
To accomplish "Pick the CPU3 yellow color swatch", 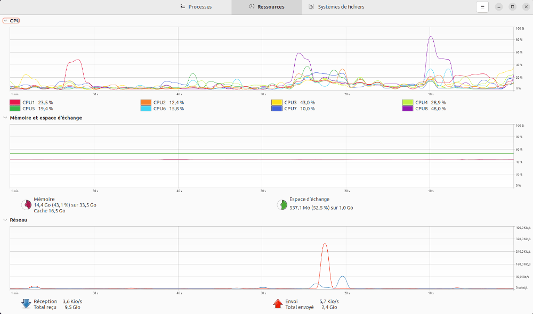I will click(277, 102).
